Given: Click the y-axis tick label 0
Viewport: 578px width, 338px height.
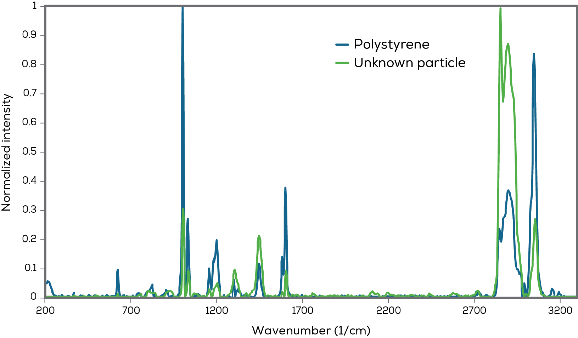Looking at the screenshot, I should coord(33,297).
